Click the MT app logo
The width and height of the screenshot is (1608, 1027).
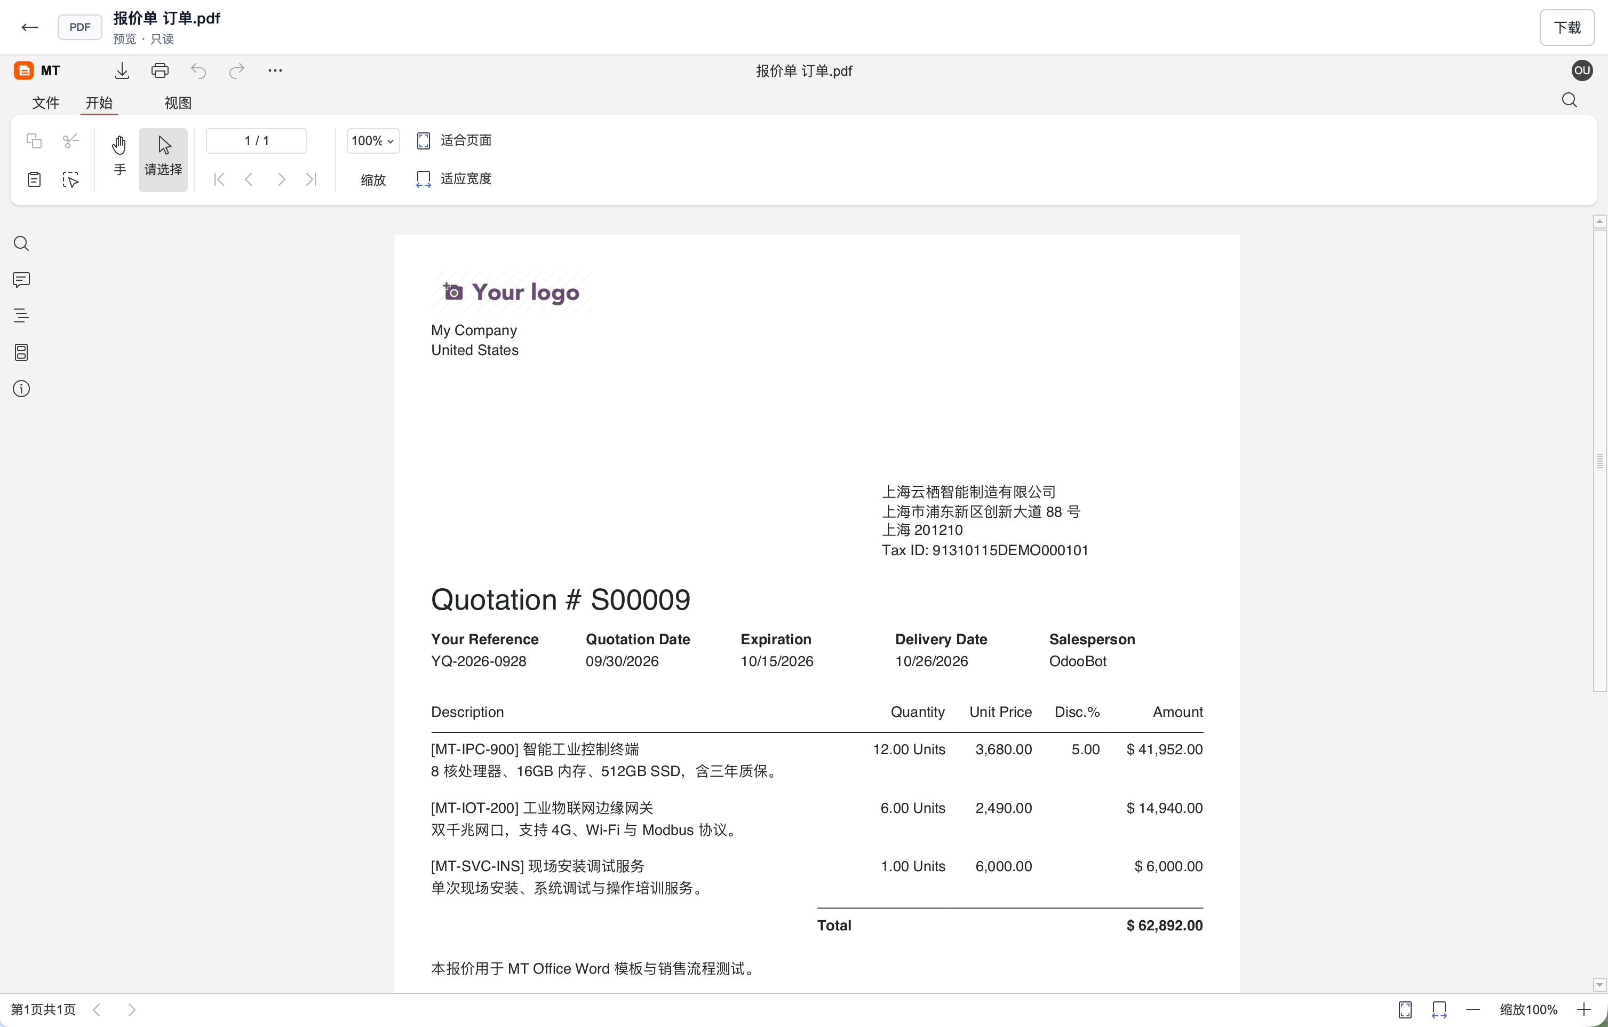23,70
